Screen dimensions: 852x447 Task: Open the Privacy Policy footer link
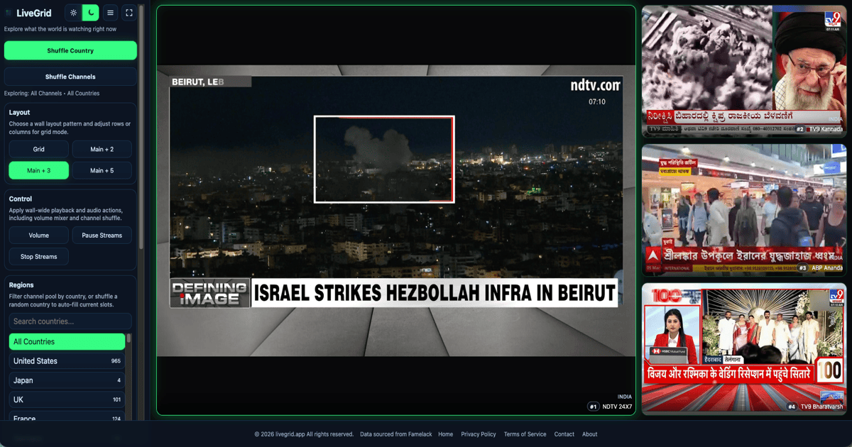pyautogui.click(x=479, y=434)
